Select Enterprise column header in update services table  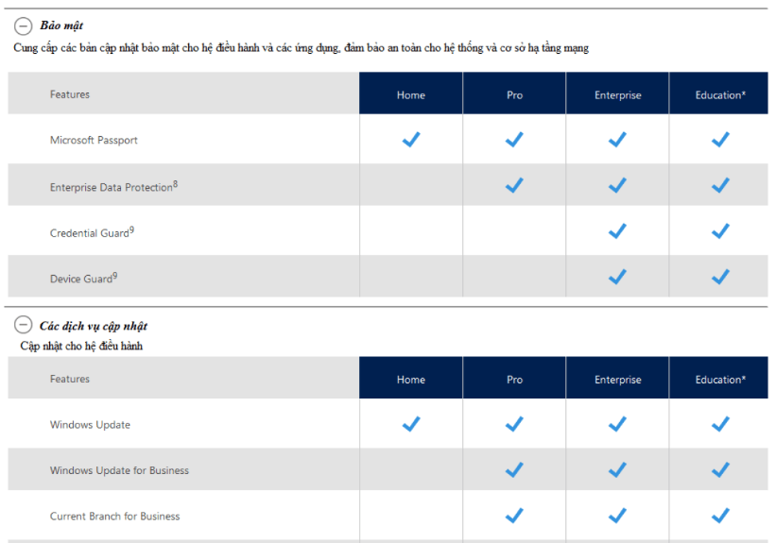617,378
